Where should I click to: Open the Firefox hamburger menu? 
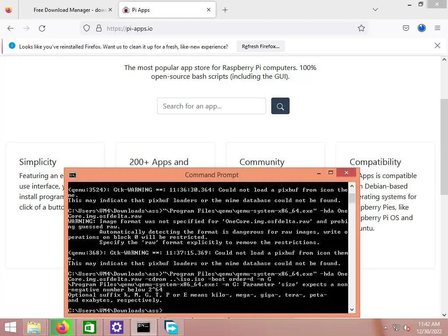coord(437,28)
